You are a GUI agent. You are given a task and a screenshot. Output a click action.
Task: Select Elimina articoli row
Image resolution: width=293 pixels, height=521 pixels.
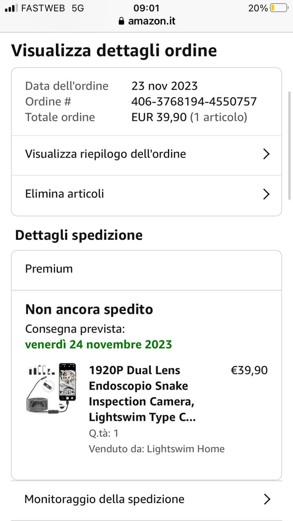click(65, 194)
